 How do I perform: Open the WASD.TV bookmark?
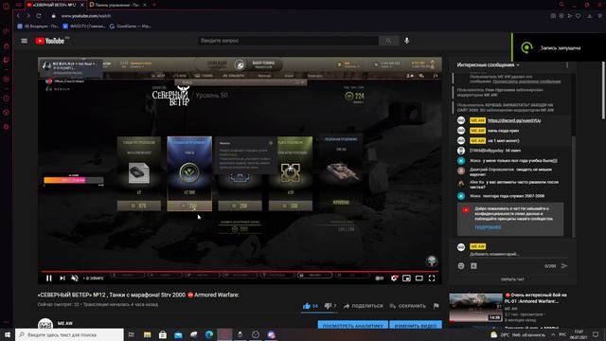[x=84, y=27]
